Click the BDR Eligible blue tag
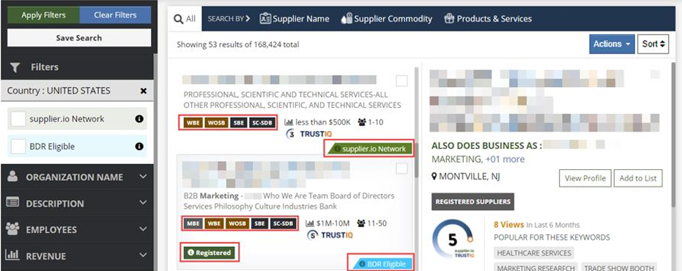The width and height of the screenshot is (682, 271). (x=381, y=264)
